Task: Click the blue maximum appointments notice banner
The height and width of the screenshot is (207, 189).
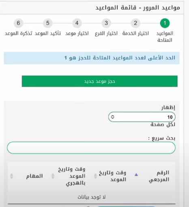Action: coord(92,58)
